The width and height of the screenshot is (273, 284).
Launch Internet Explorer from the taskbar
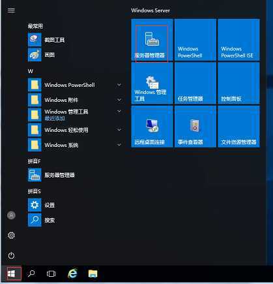click(72, 274)
